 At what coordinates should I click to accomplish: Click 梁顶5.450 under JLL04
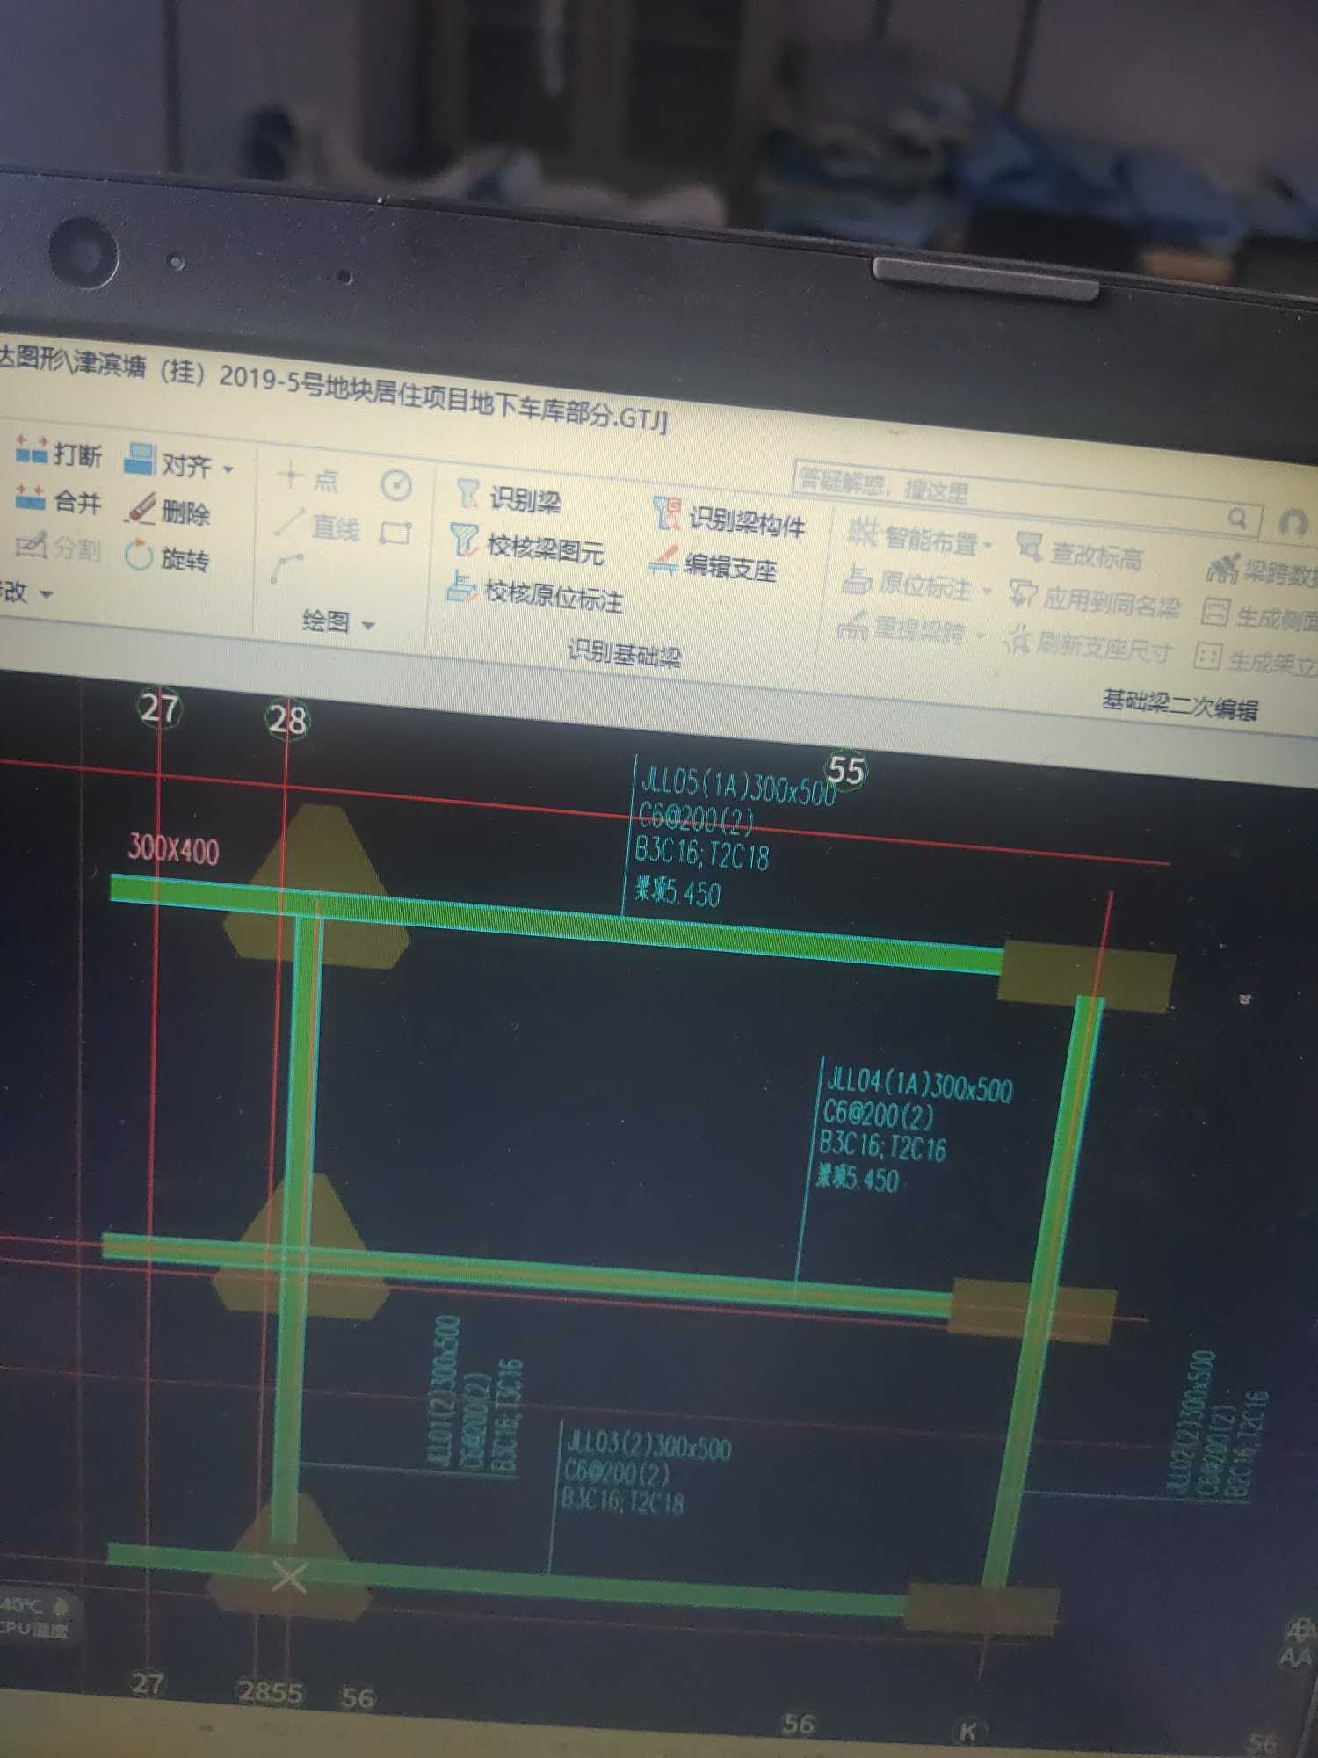[x=858, y=1178]
